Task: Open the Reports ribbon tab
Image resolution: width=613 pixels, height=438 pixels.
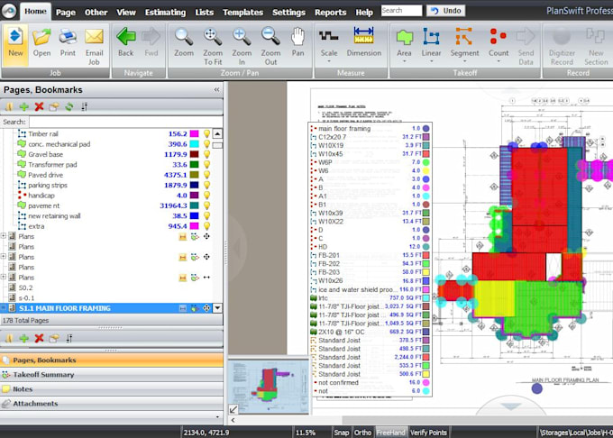Action: pyautogui.click(x=330, y=12)
